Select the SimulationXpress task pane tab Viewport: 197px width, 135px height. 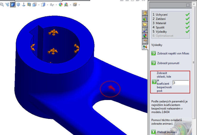145,47
